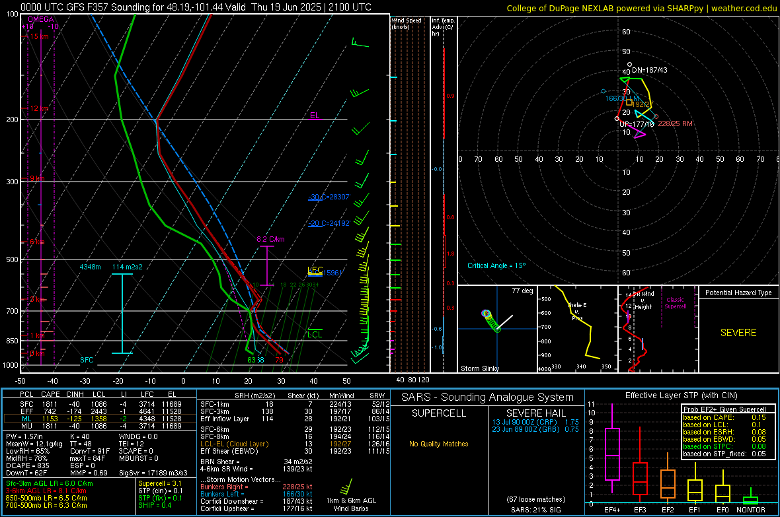
Task: Click the (67 loose matches) text
Action: point(535,499)
